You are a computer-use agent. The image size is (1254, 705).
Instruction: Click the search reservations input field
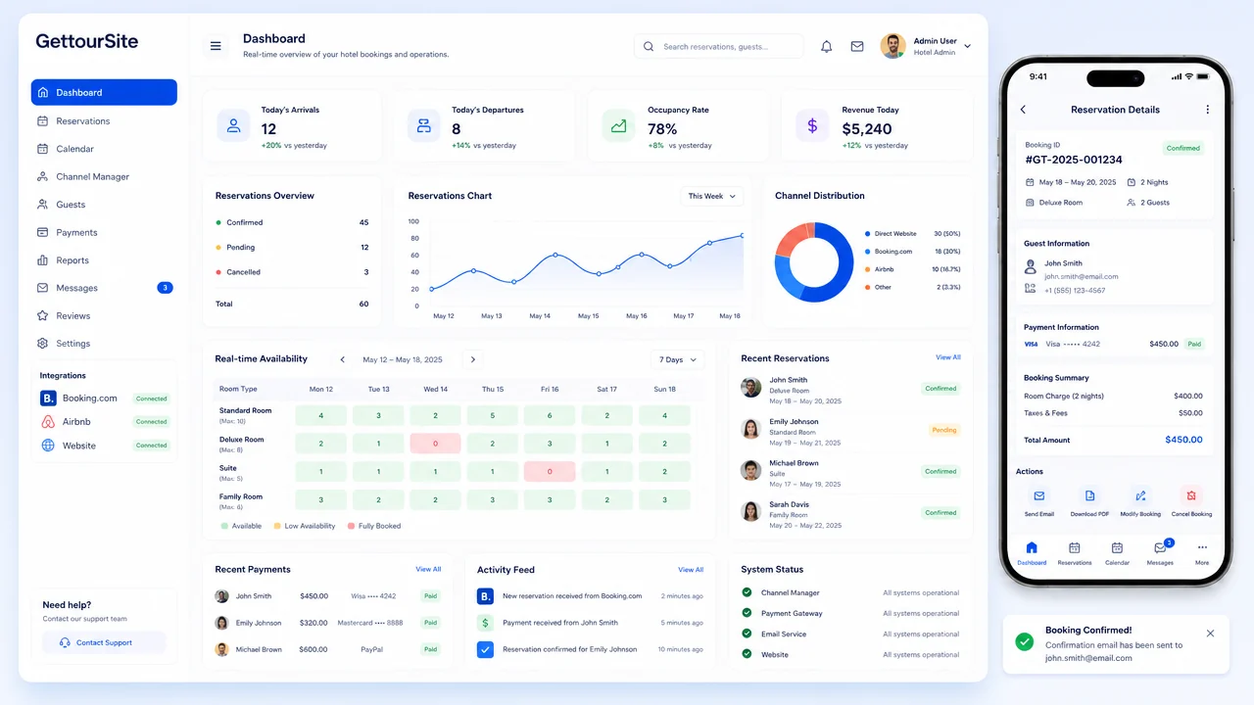(x=718, y=46)
